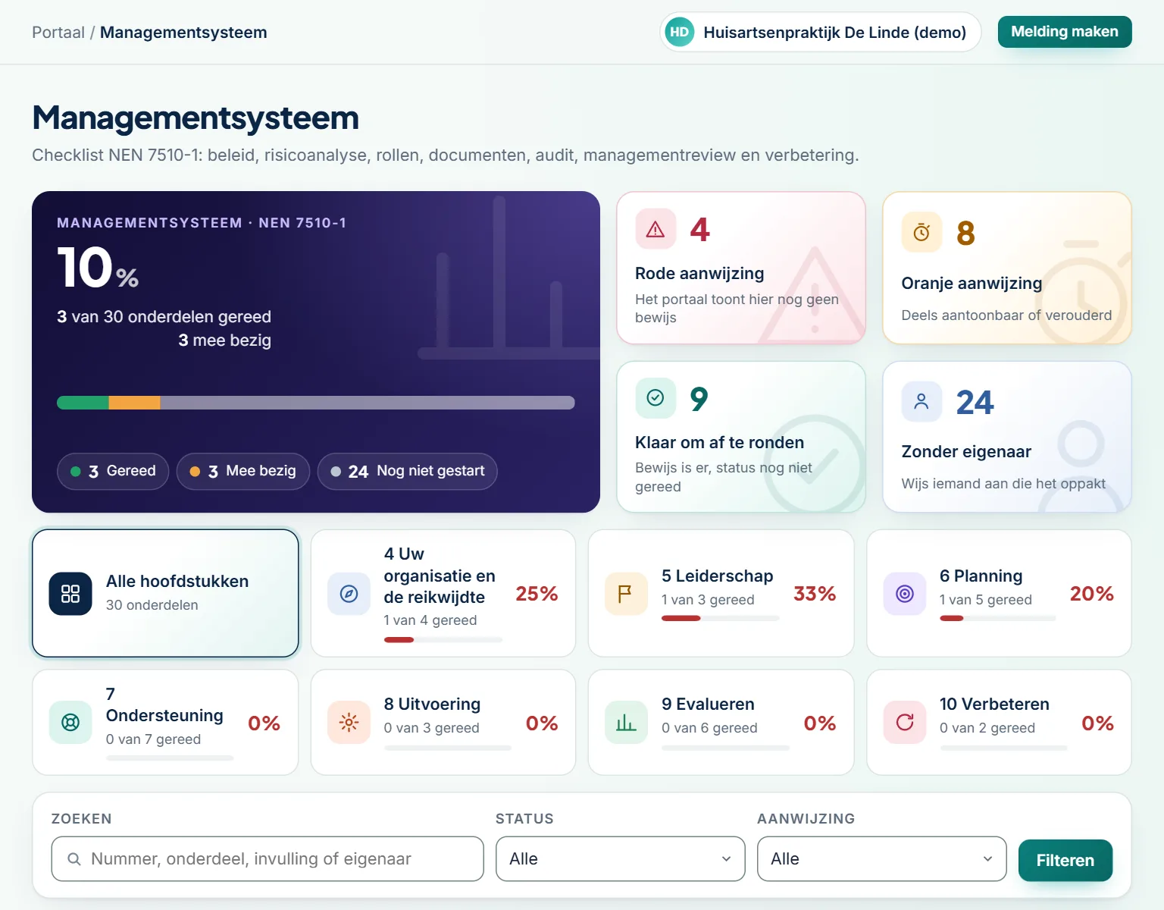Click the green checkmark circle icon
Viewport: 1164px width, 910px height.
(x=656, y=398)
